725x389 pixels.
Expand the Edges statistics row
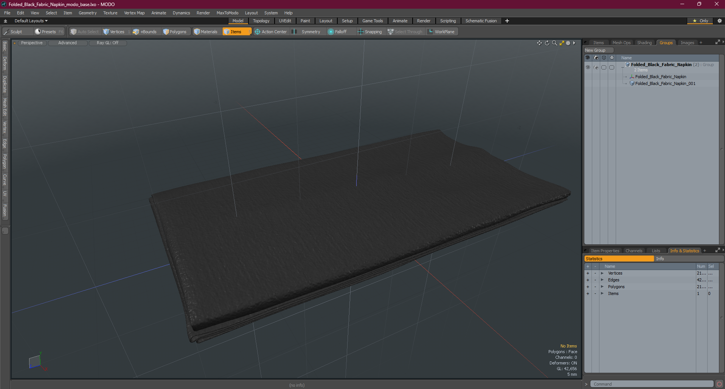tap(602, 280)
